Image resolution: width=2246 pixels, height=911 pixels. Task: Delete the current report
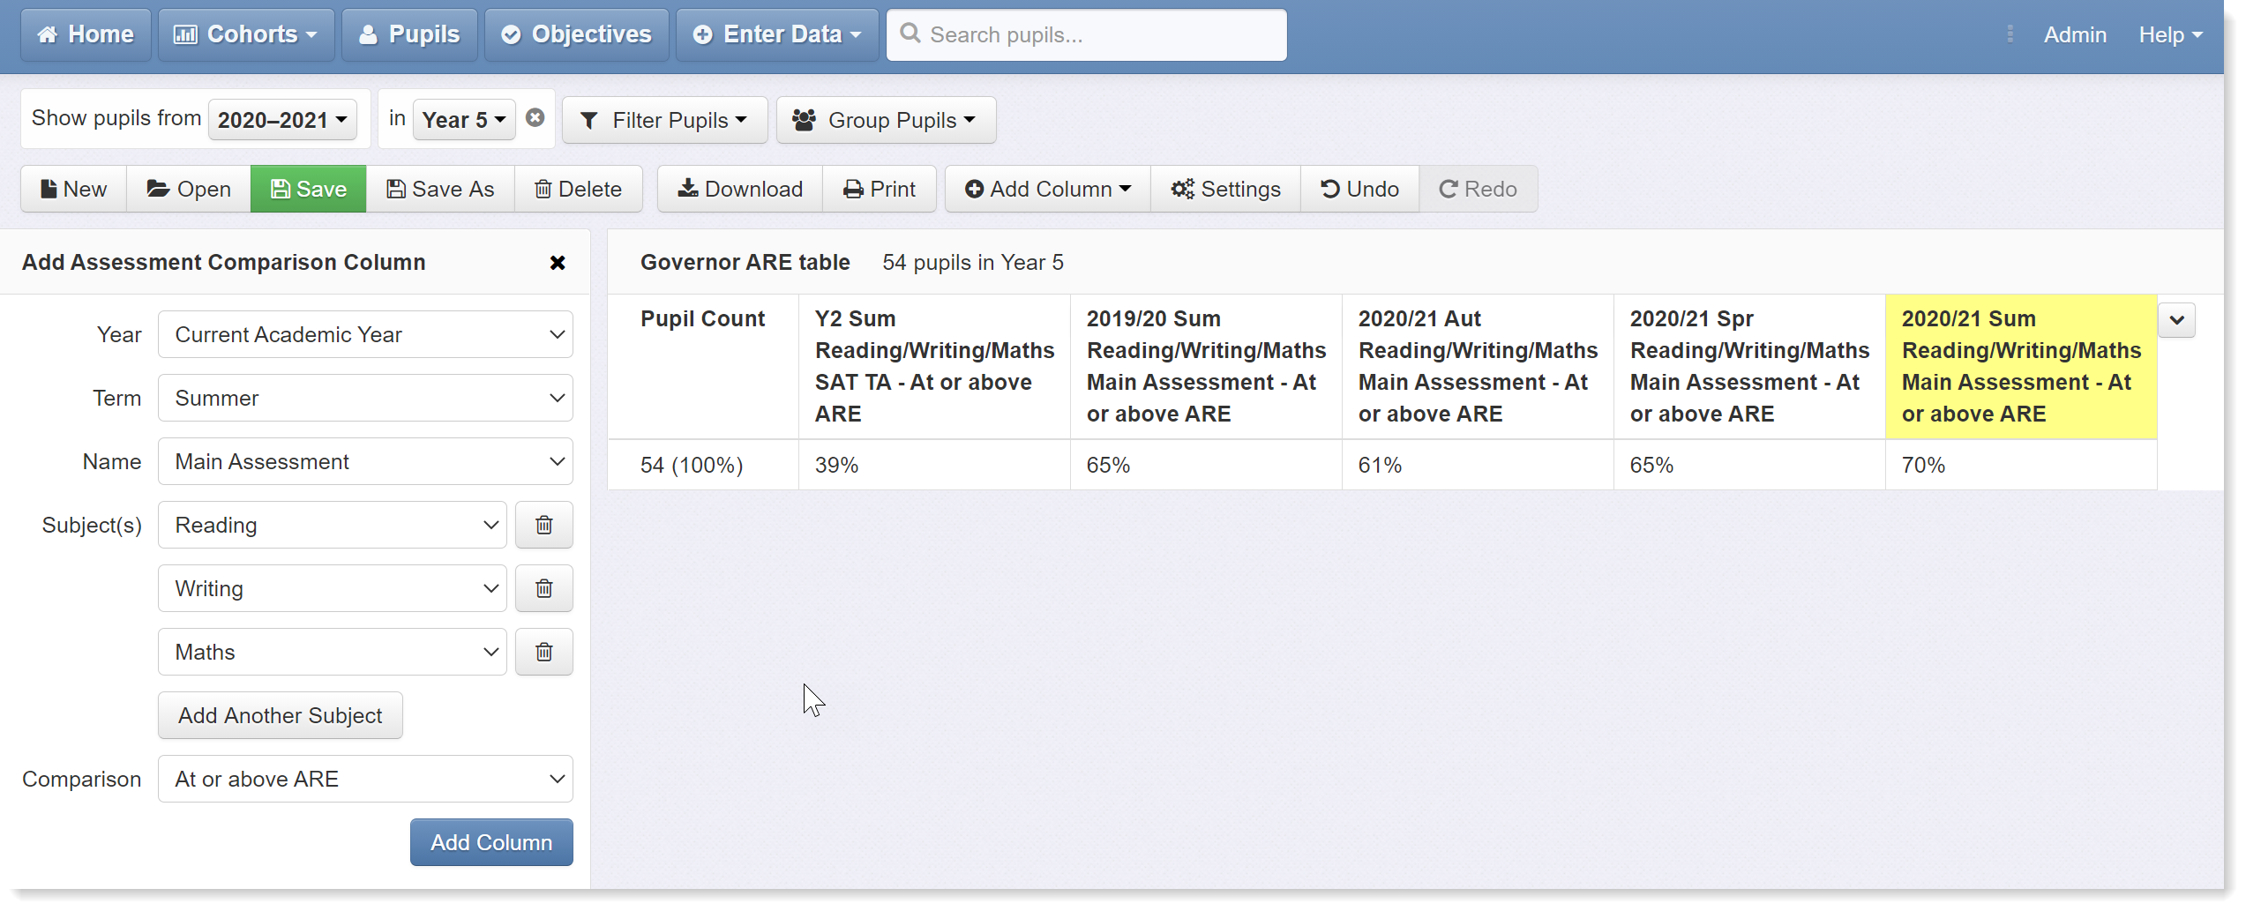point(579,189)
